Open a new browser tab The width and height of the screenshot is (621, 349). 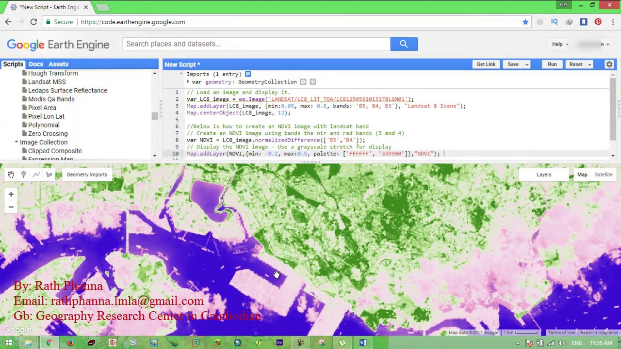coord(102,7)
